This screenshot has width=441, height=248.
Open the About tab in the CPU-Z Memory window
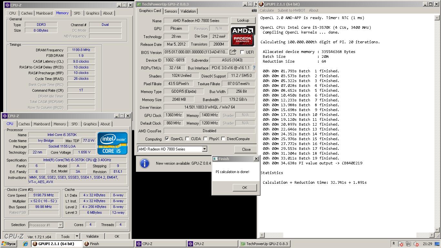coord(108,13)
